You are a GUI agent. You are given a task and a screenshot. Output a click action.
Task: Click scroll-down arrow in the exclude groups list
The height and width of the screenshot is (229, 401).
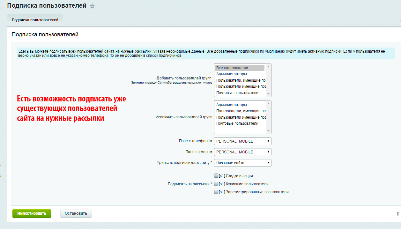click(x=268, y=131)
